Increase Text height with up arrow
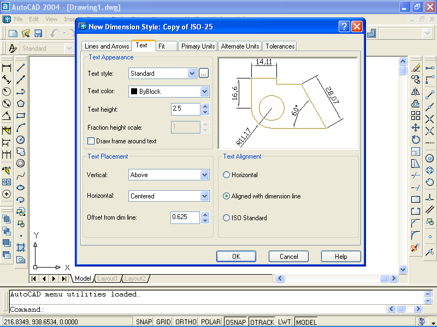The height and width of the screenshot is (327, 437). pos(205,106)
